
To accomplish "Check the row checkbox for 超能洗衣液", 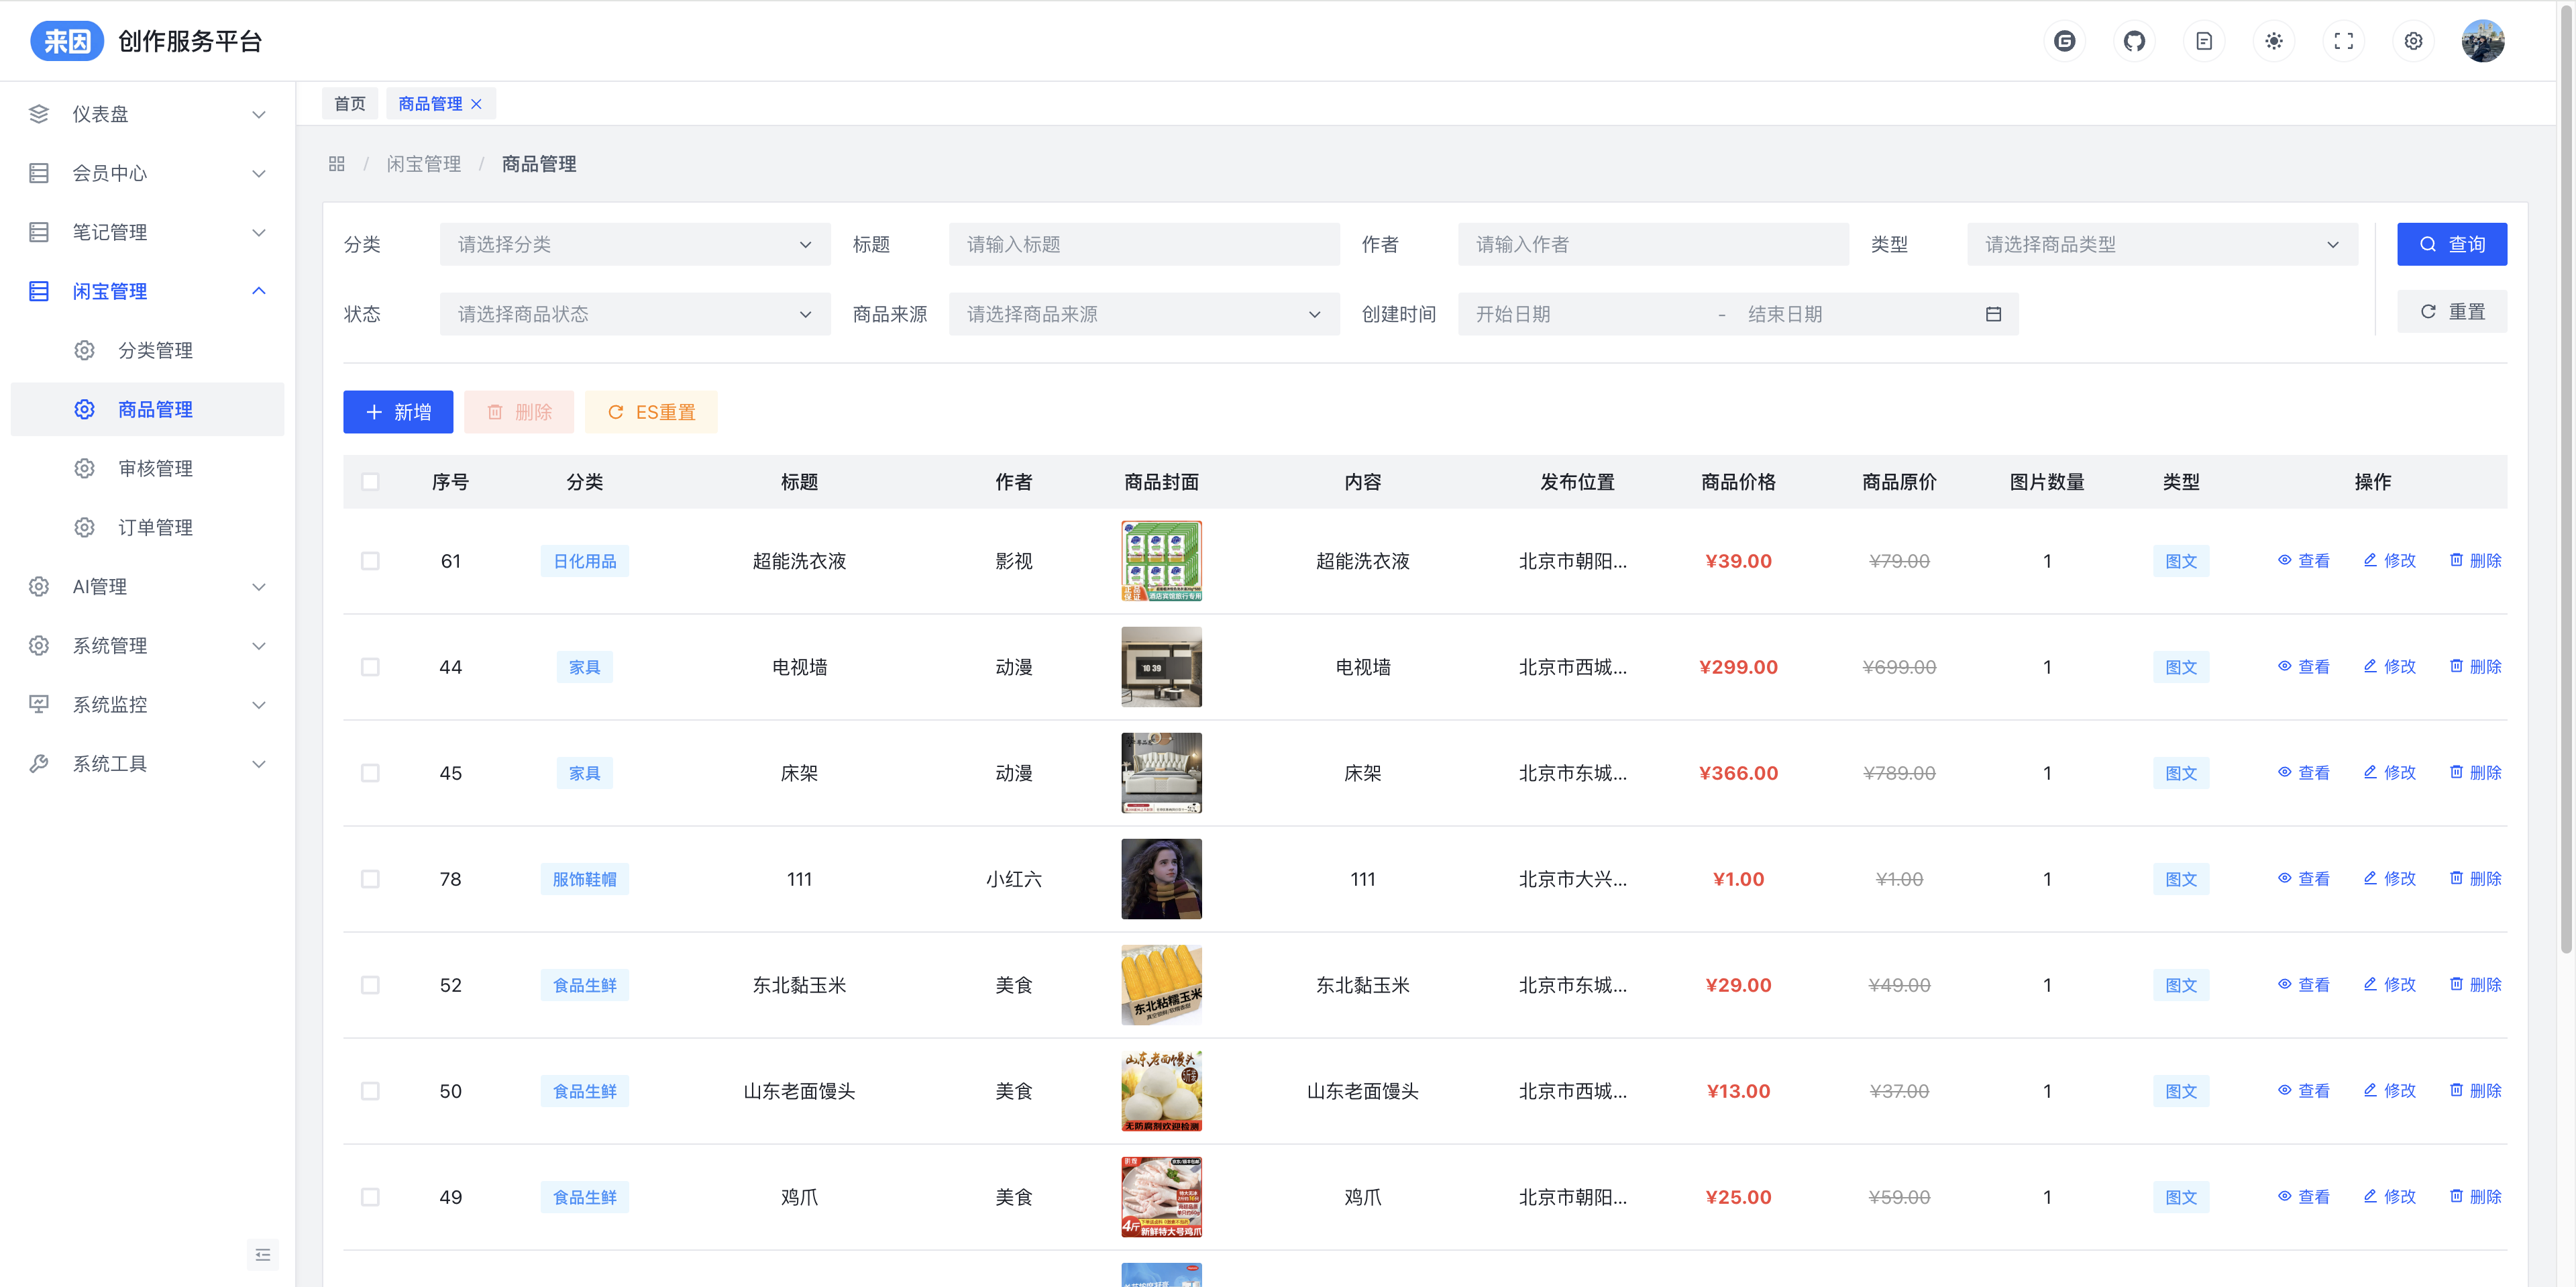I will [370, 561].
